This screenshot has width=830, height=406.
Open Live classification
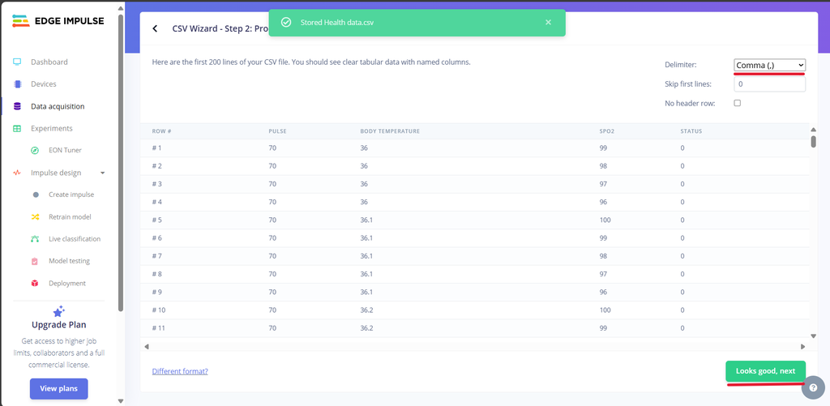pos(75,239)
